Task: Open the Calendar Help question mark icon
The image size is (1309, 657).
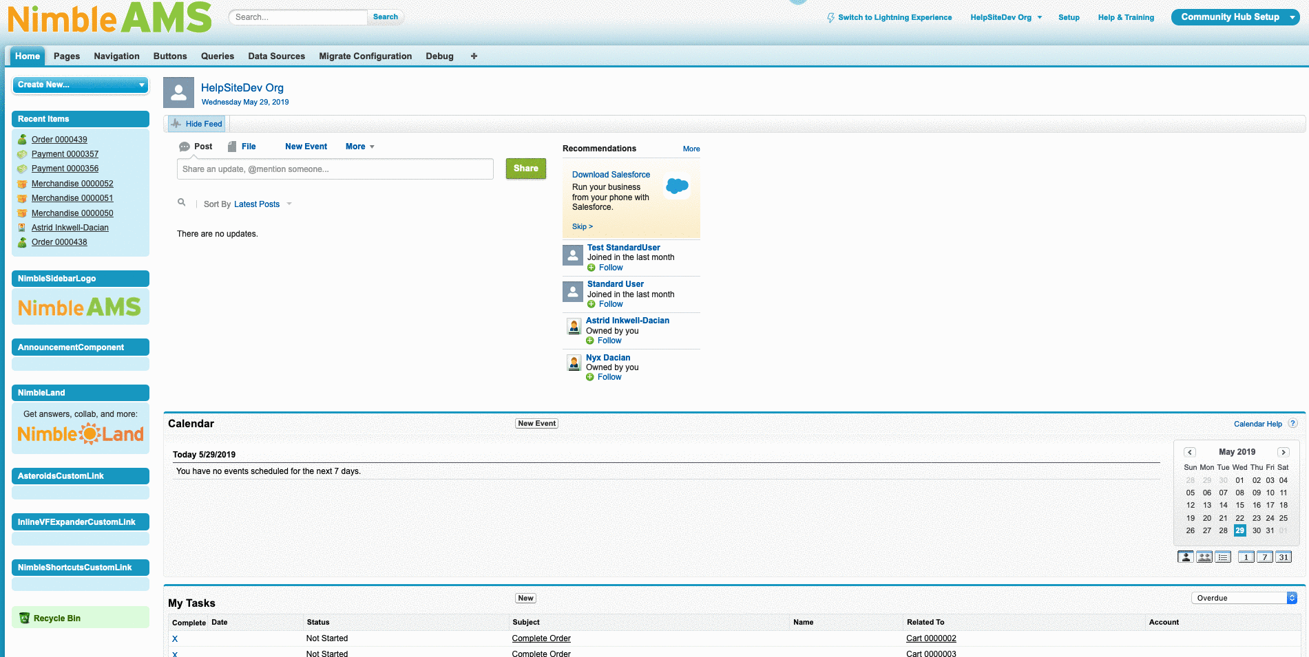Action: click(x=1292, y=424)
